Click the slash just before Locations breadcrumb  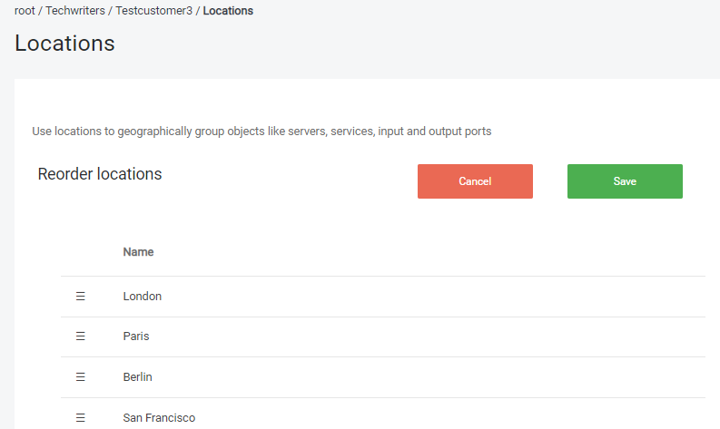198,11
